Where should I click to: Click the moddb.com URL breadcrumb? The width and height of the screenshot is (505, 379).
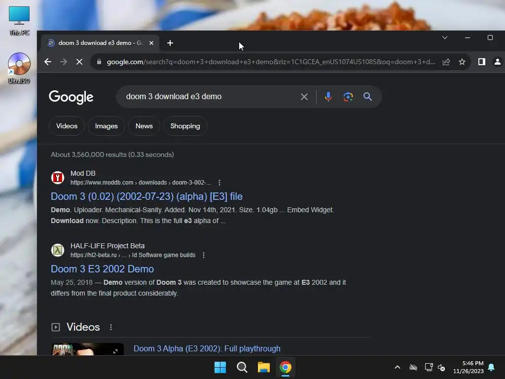click(141, 183)
